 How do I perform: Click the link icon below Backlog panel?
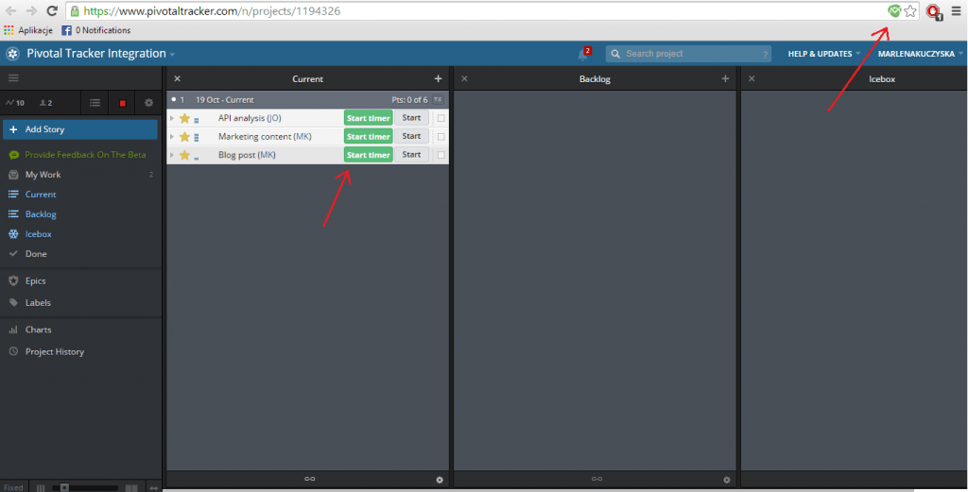click(597, 479)
